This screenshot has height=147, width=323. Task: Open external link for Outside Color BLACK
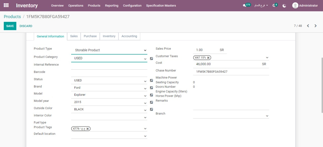(151, 110)
